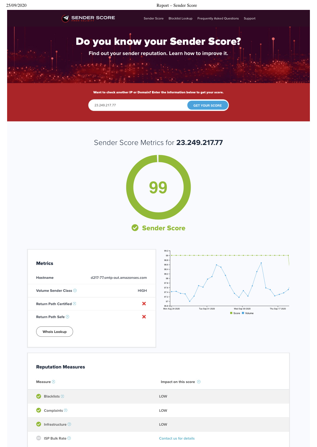
Task: Click the Reputation Measures heading
Action: pyautogui.click(x=61, y=367)
